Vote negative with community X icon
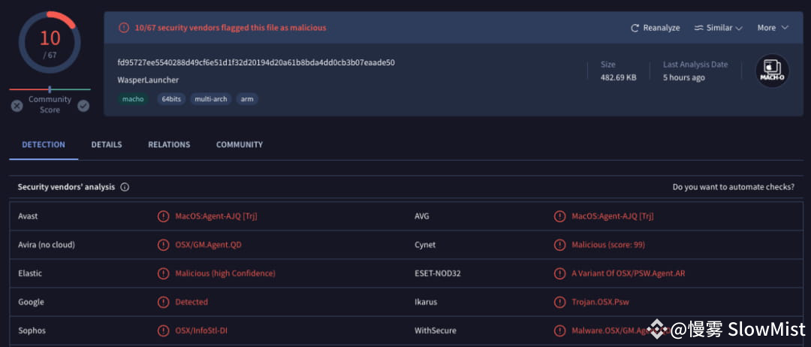 click(17, 106)
